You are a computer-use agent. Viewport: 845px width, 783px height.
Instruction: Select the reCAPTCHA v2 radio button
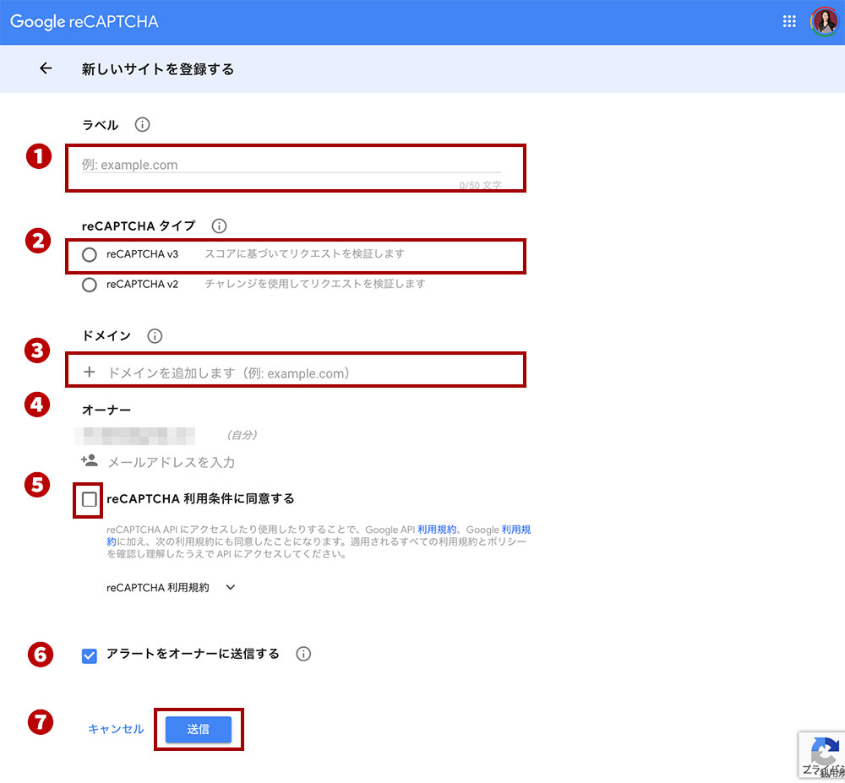coord(90,285)
